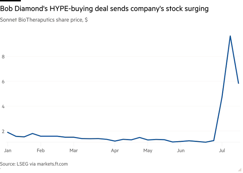The image size is (243, 173).
Task: Click the black accent bar above the headline
Action: click(x=10, y=1)
